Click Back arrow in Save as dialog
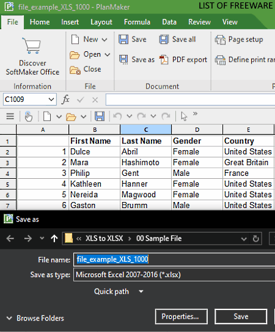This screenshot has width=275, height=332. (x=10, y=239)
